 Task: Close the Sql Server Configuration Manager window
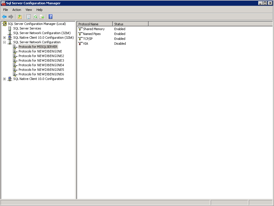(x=270, y=3)
